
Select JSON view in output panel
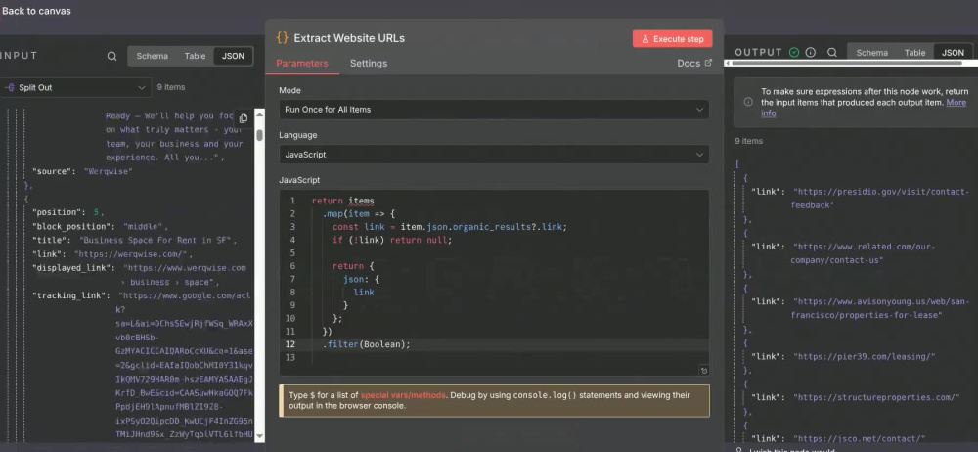pyautogui.click(x=953, y=53)
